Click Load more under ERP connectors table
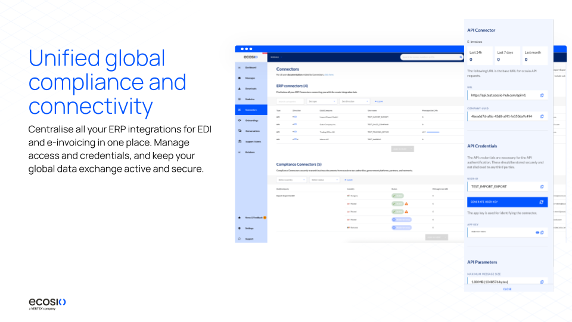The height and width of the screenshot is (322, 572). 402,149
